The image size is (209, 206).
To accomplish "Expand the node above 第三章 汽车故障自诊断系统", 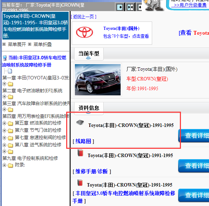I will coord(4,96).
